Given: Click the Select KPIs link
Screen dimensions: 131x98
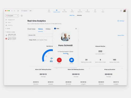Looking at the screenshot, I should click(x=121, y=35).
